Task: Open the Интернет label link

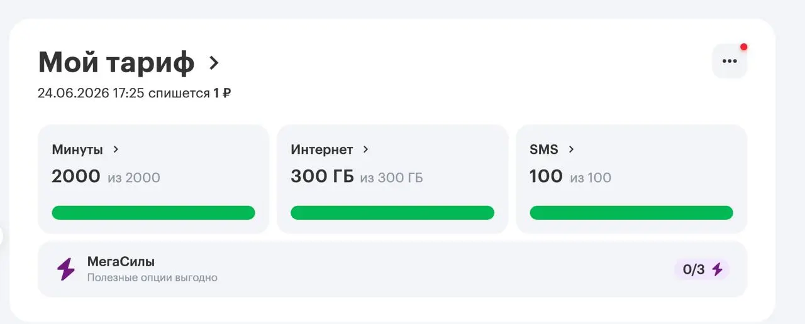Action: coord(322,149)
